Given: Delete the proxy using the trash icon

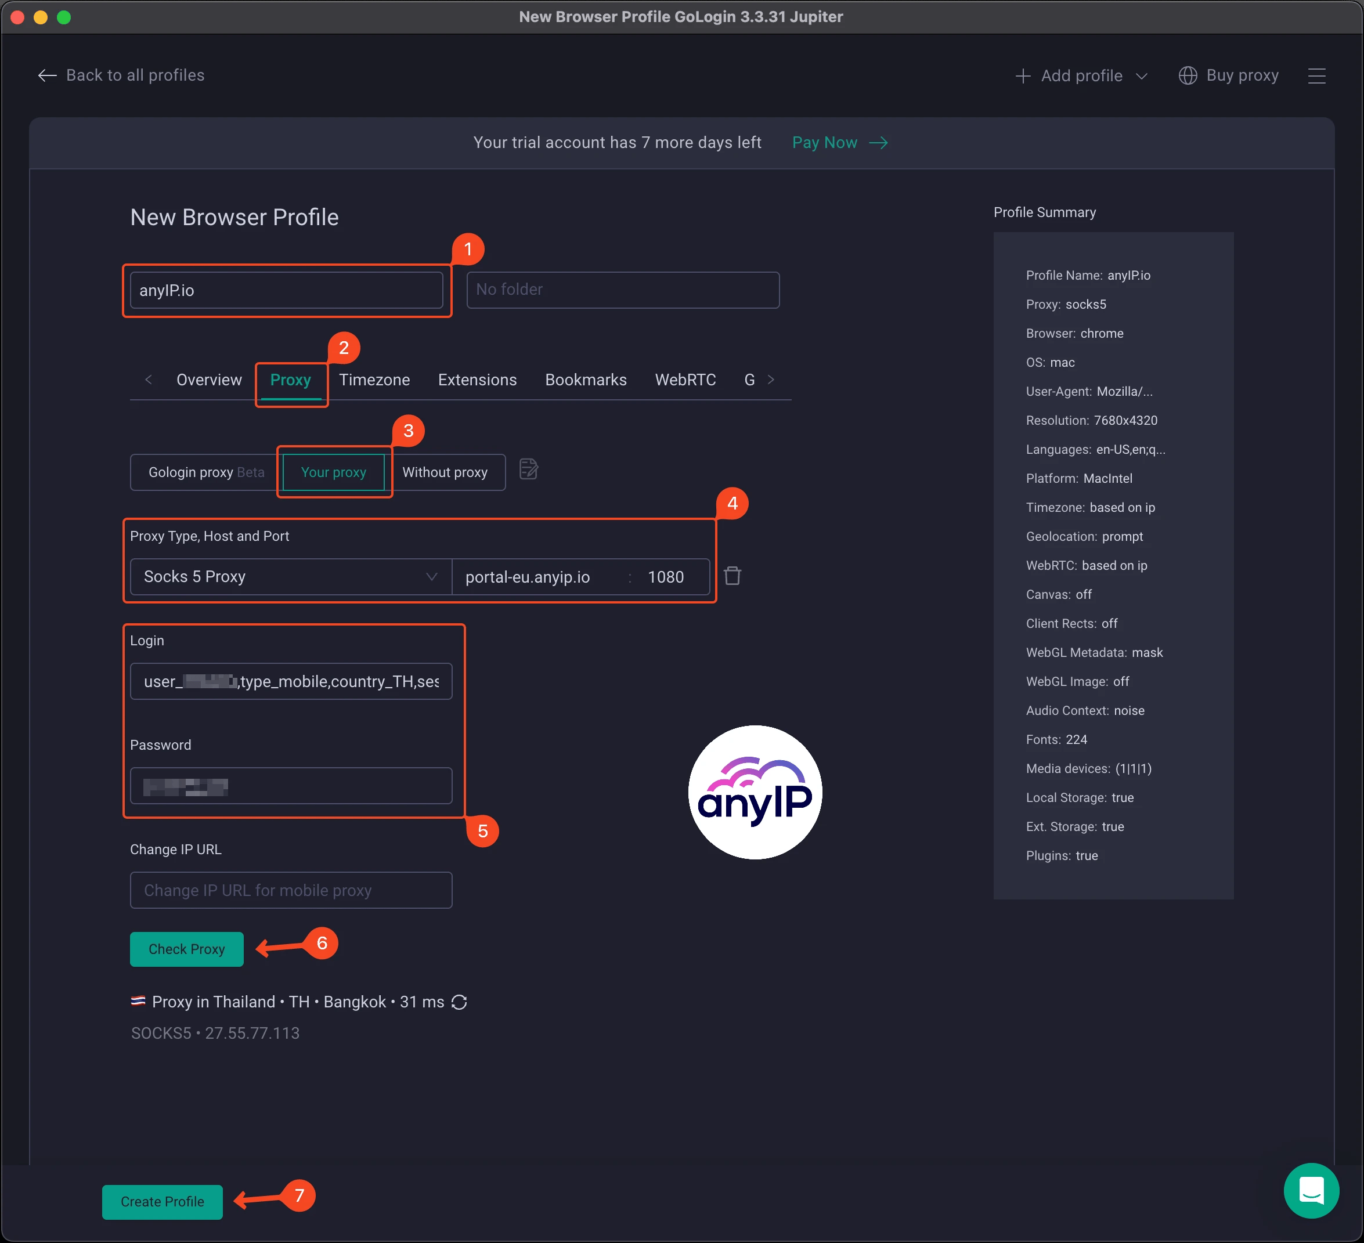Looking at the screenshot, I should [732, 576].
